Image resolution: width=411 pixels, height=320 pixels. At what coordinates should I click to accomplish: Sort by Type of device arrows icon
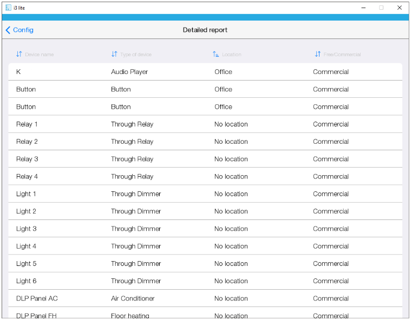(114, 54)
